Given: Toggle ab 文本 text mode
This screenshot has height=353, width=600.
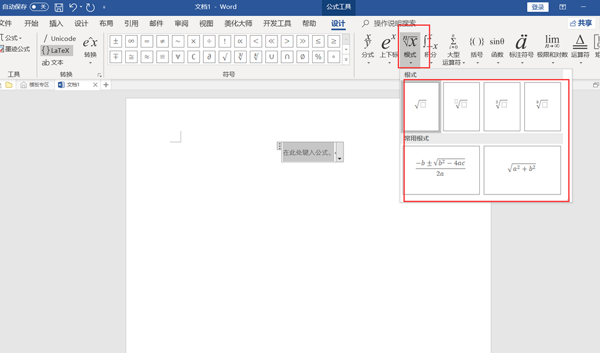Looking at the screenshot, I should [x=53, y=62].
